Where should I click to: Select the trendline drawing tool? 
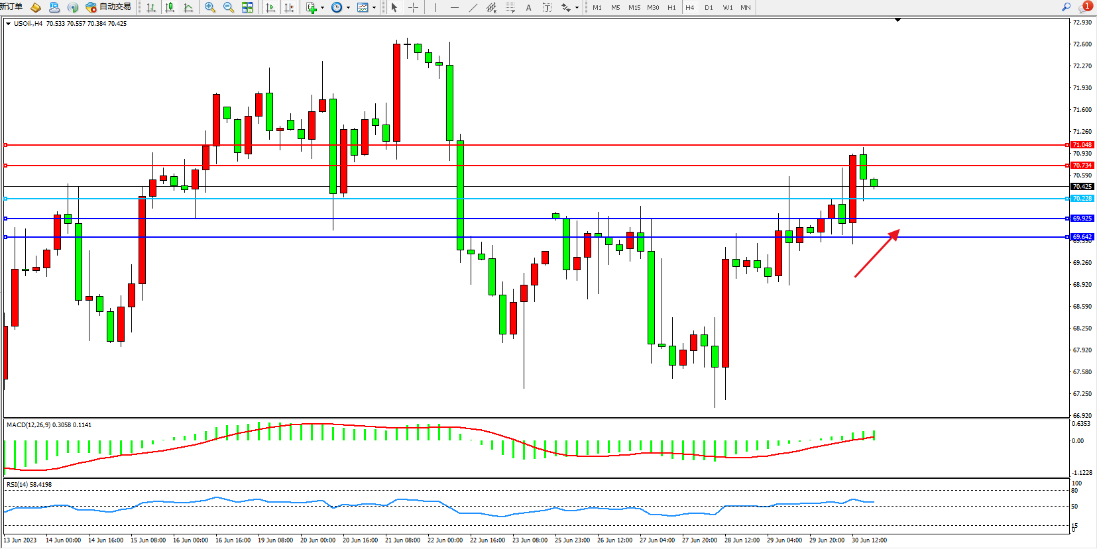[x=473, y=7]
